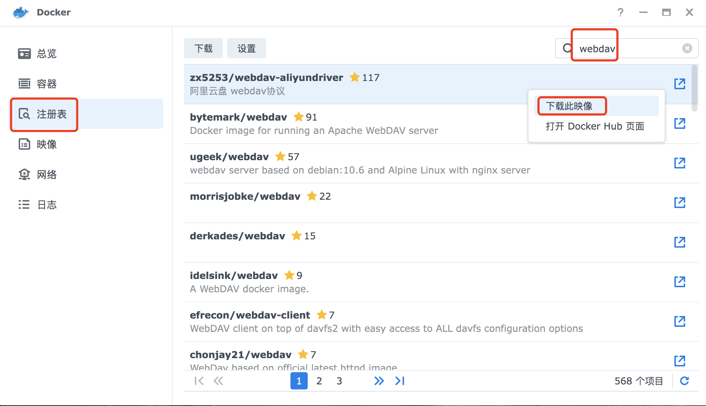The width and height of the screenshot is (706, 406).
Task: Select the ugeek/webdav image row
Action: point(441,163)
